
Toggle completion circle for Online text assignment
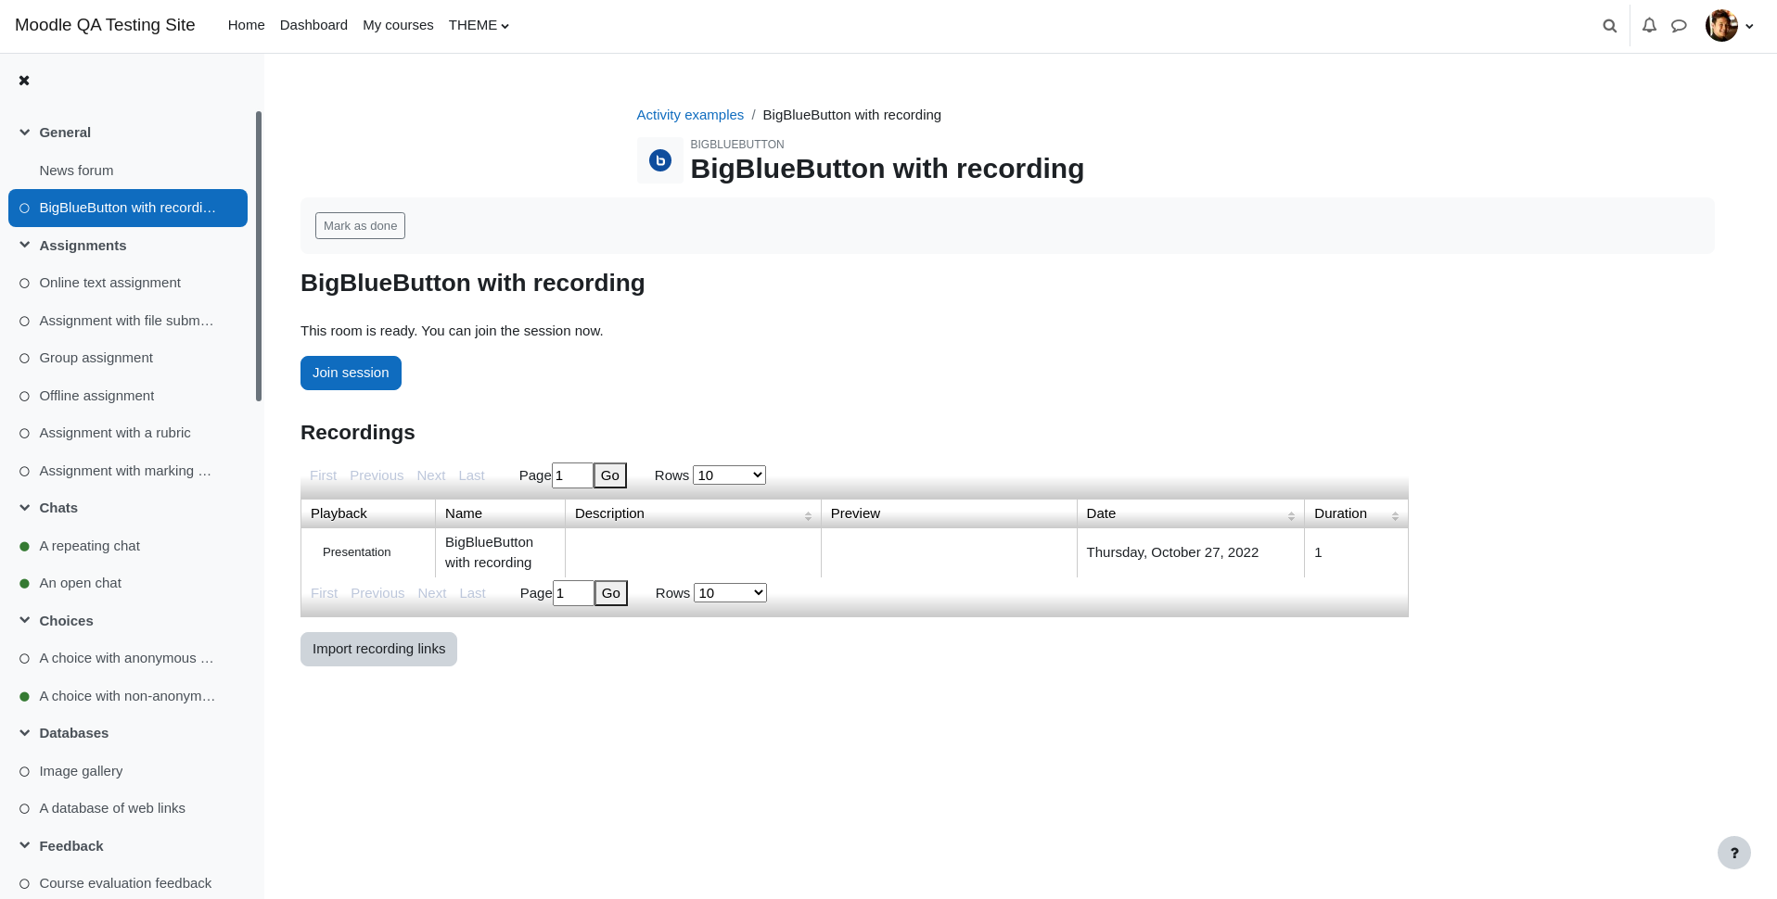coord(24,284)
